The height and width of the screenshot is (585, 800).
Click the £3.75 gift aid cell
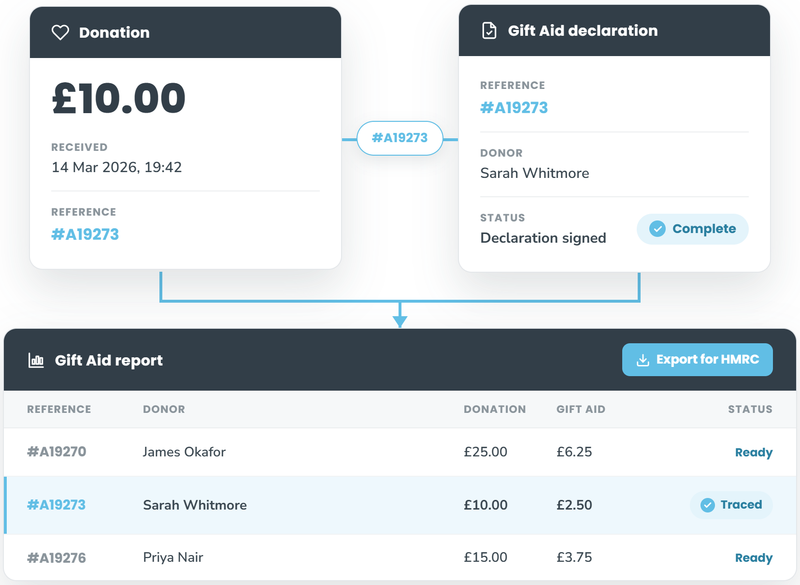[574, 557]
